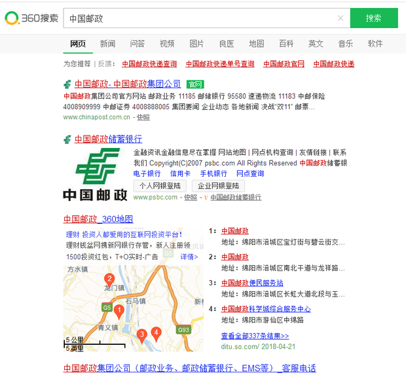Click the www.chinapost.com.cn URL text
406x375 pixels.
[x=96, y=117]
